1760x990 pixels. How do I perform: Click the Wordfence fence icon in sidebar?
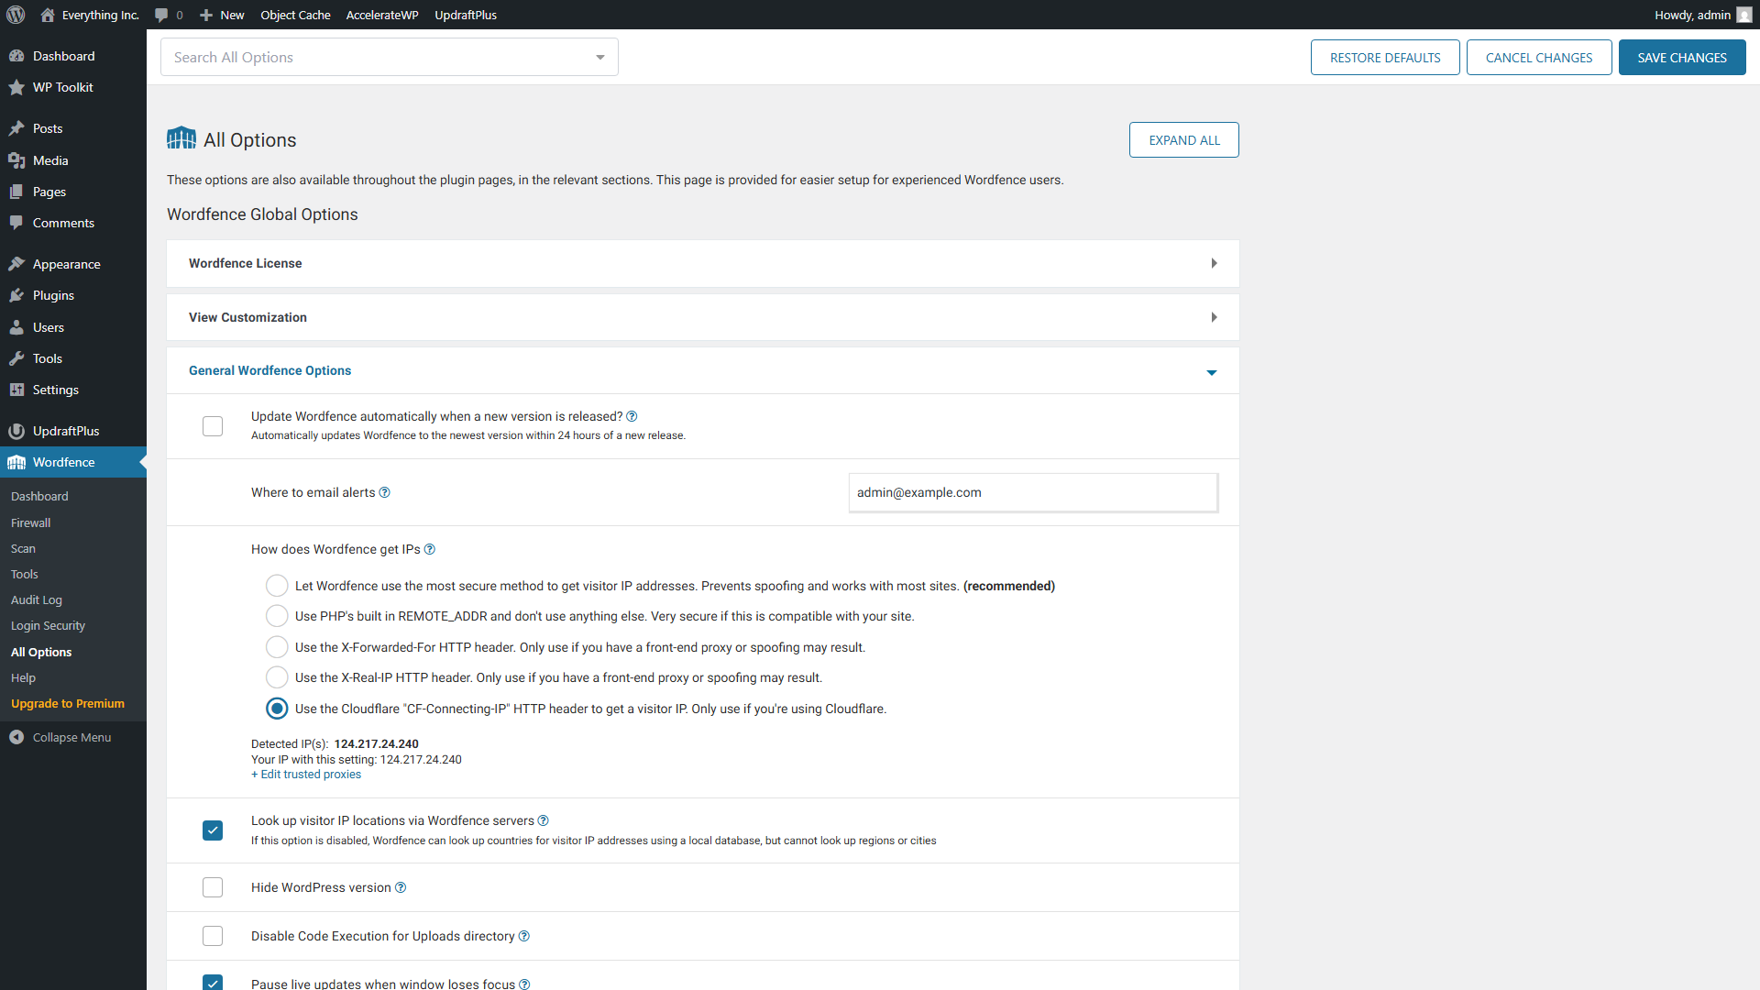pos(16,462)
